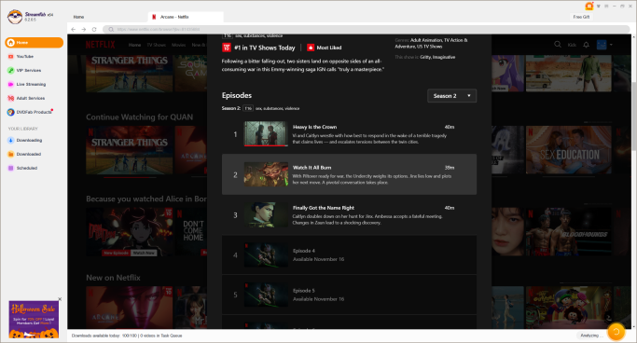
Task: Open the title bar dropdown menu icon
Action: pyautogui.click(x=599, y=7)
